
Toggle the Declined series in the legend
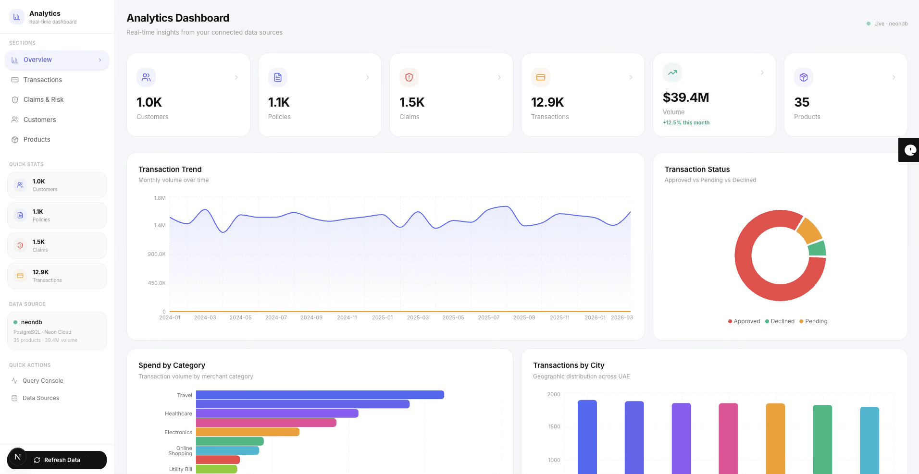point(780,321)
